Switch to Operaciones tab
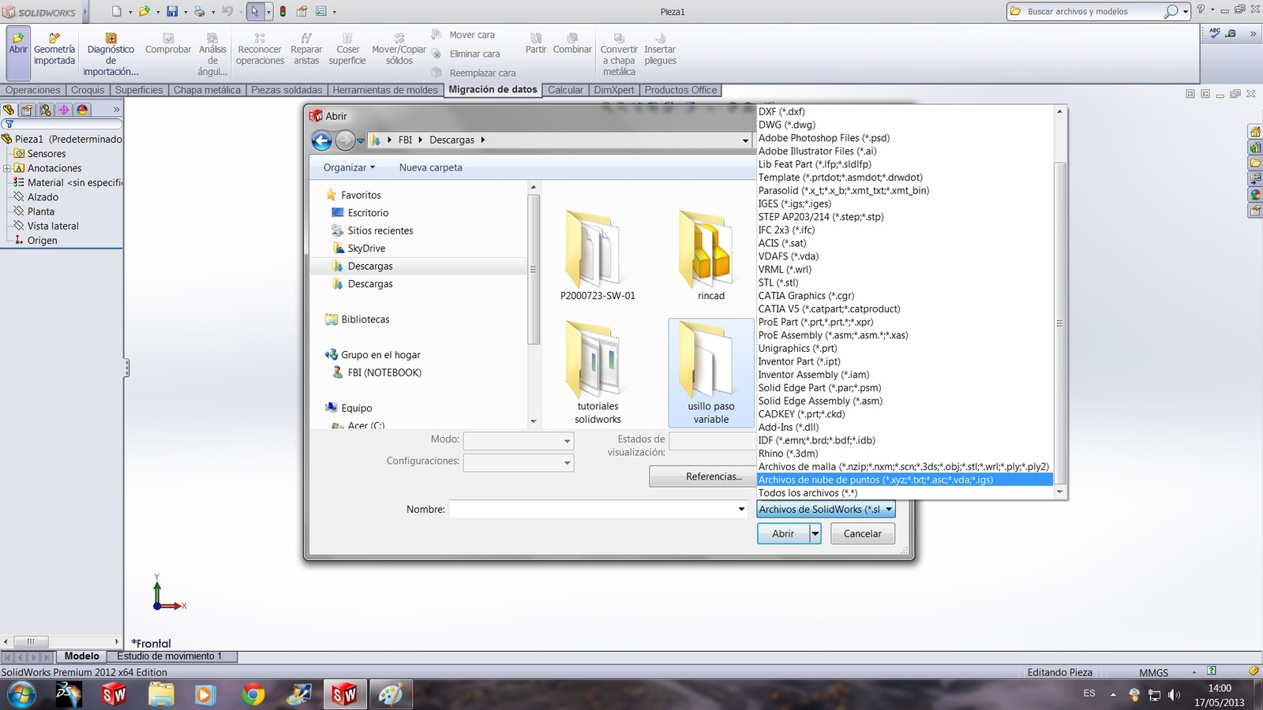Image resolution: width=1263 pixels, height=710 pixels. [x=33, y=90]
